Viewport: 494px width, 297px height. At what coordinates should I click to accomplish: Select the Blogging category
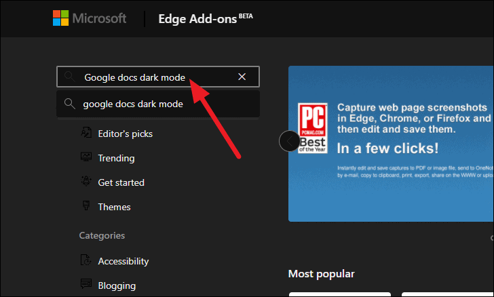(117, 285)
